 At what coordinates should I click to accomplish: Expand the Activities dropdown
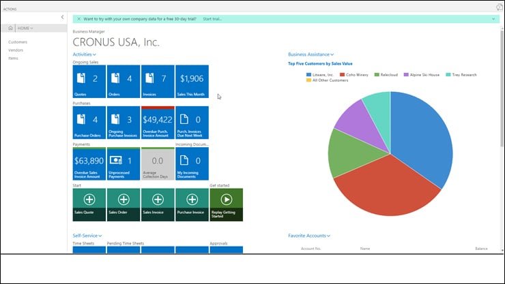[x=84, y=54]
